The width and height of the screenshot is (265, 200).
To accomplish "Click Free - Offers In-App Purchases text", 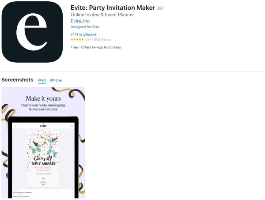I will [x=96, y=47].
